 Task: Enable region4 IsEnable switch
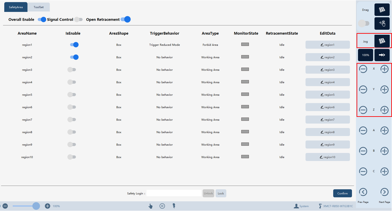[72, 82]
